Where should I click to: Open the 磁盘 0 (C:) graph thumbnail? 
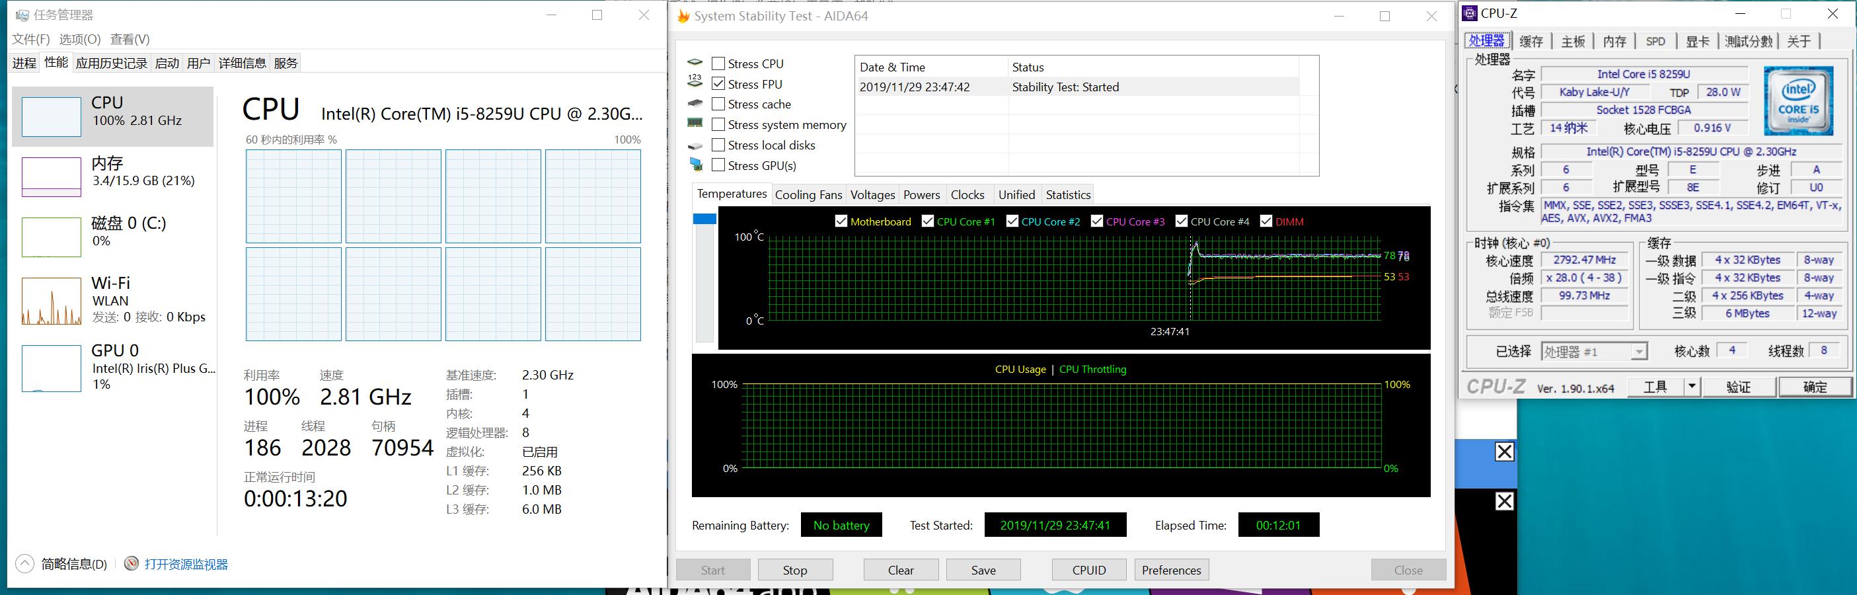pyautogui.click(x=51, y=237)
